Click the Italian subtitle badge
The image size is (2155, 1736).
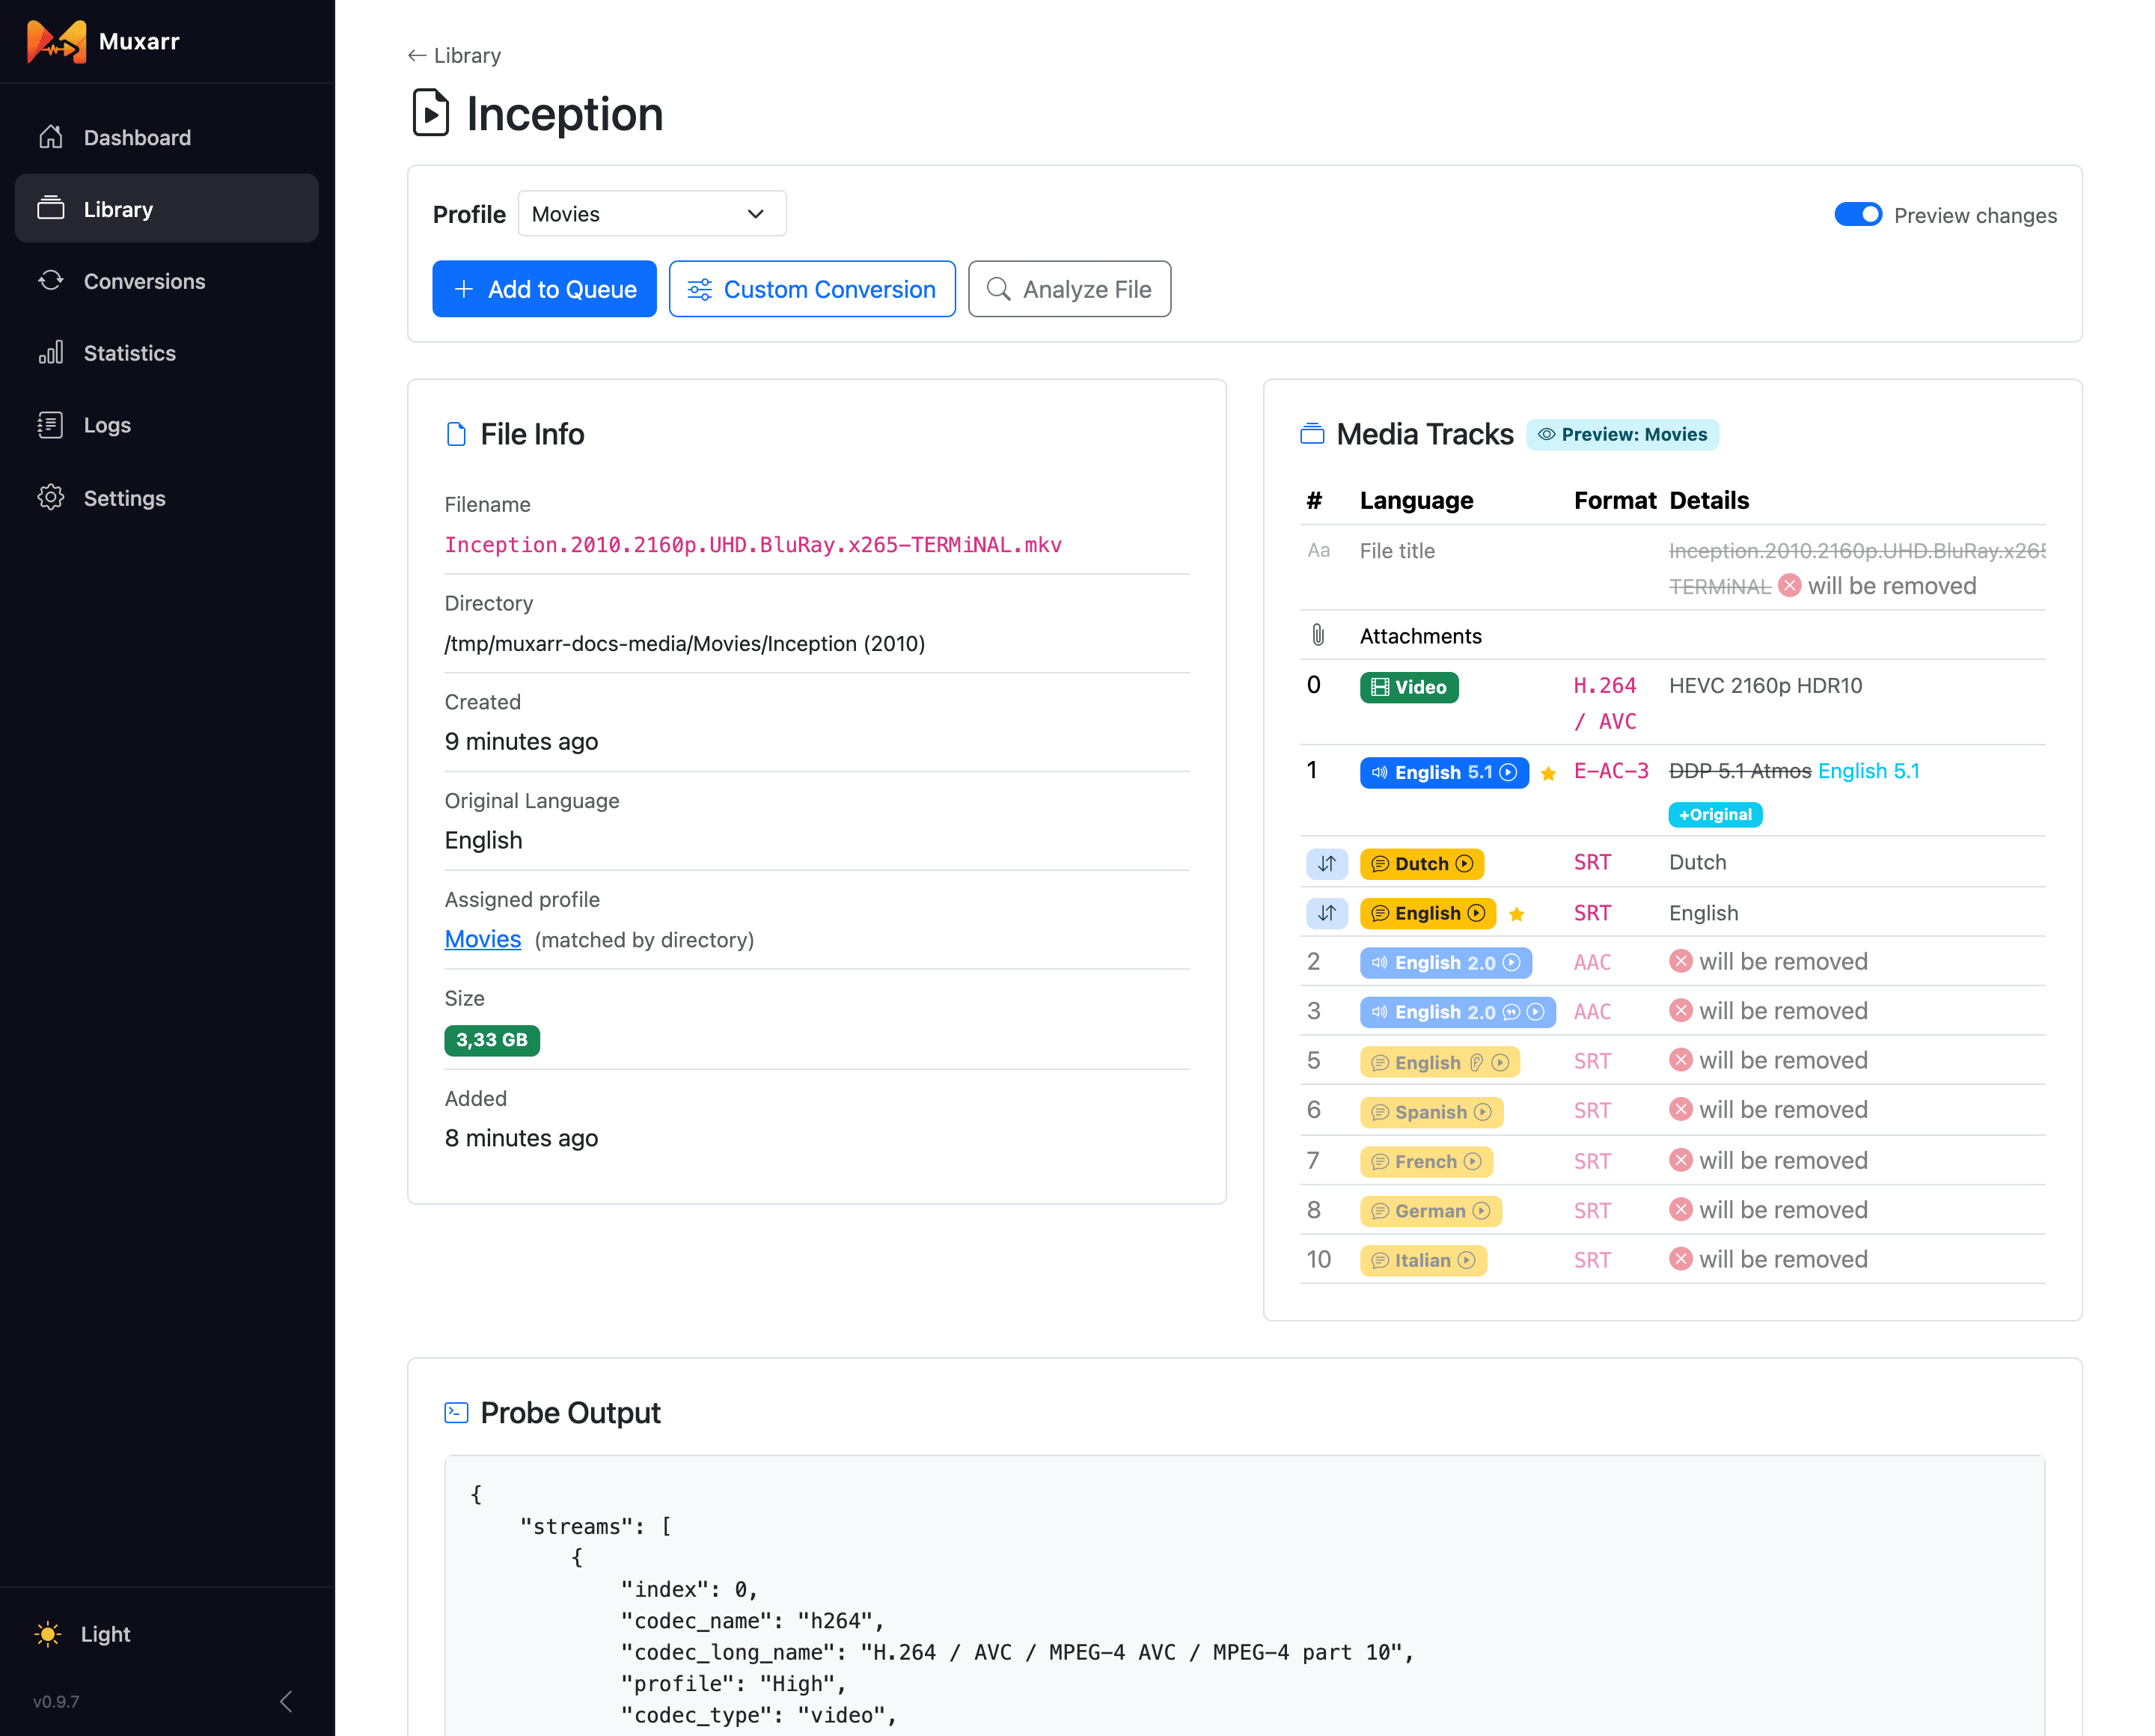[1424, 1260]
